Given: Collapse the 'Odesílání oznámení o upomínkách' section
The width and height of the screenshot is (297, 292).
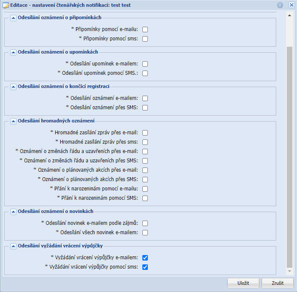Looking at the screenshot, I should [x=13, y=52].
